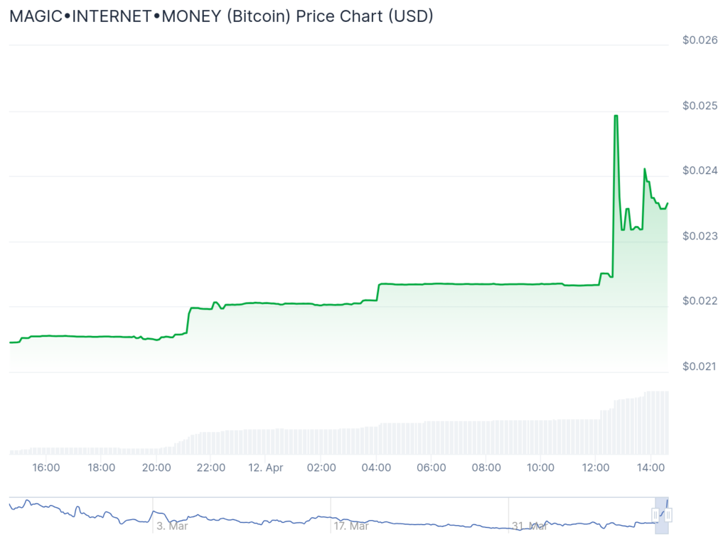Image resolution: width=728 pixels, height=547 pixels.
Task: Click the 31. Mar label in navigator
Action: 530,526
